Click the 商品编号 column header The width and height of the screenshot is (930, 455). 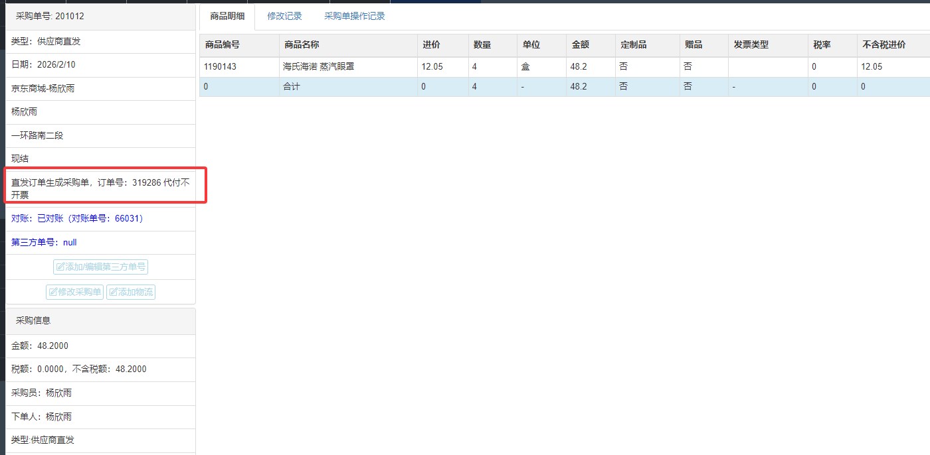click(x=223, y=45)
